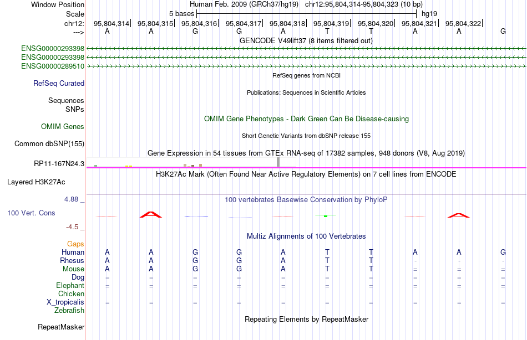
Task: Open the GENCODE V49lift37 track title
Action: [x=306, y=40]
